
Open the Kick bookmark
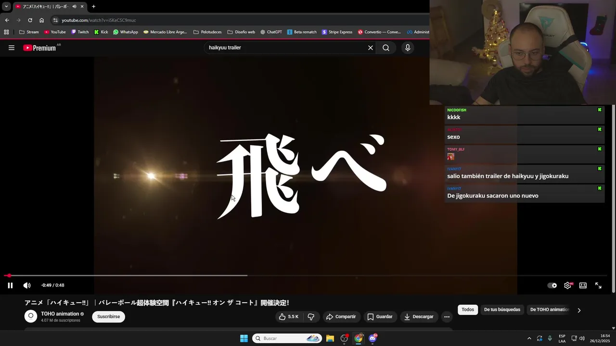point(101,32)
